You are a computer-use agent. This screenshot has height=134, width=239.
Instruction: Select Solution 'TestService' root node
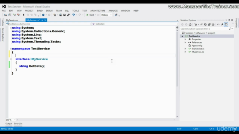pyautogui.click(x=200, y=33)
